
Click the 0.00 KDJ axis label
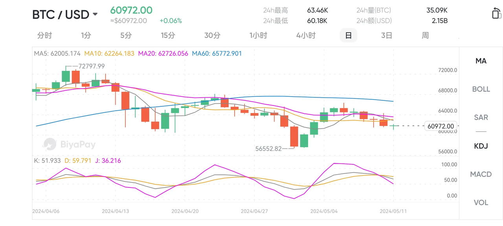pyautogui.click(x=452, y=196)
